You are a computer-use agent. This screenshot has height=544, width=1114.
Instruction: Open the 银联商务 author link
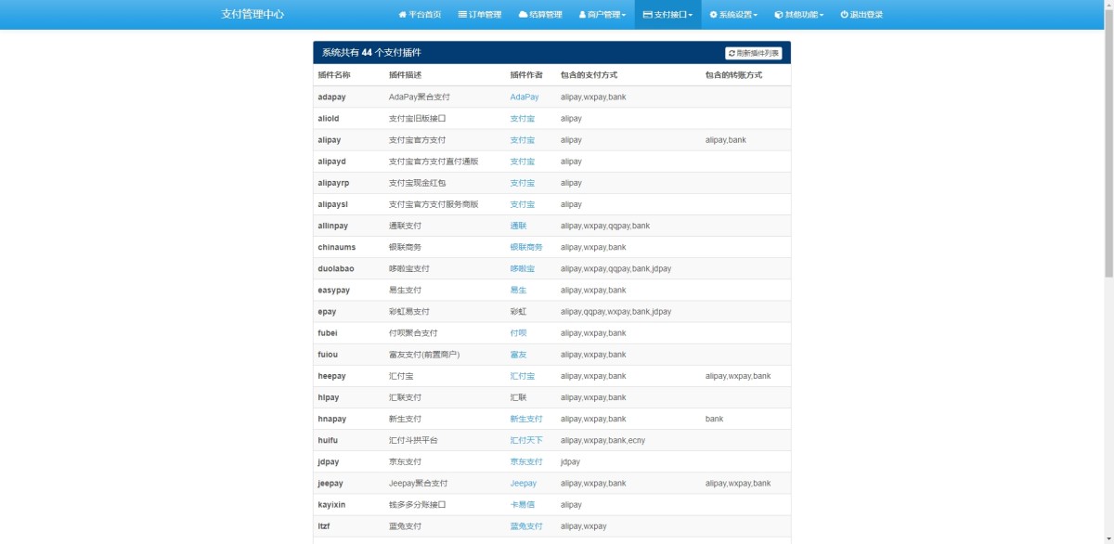pos(526,247)
